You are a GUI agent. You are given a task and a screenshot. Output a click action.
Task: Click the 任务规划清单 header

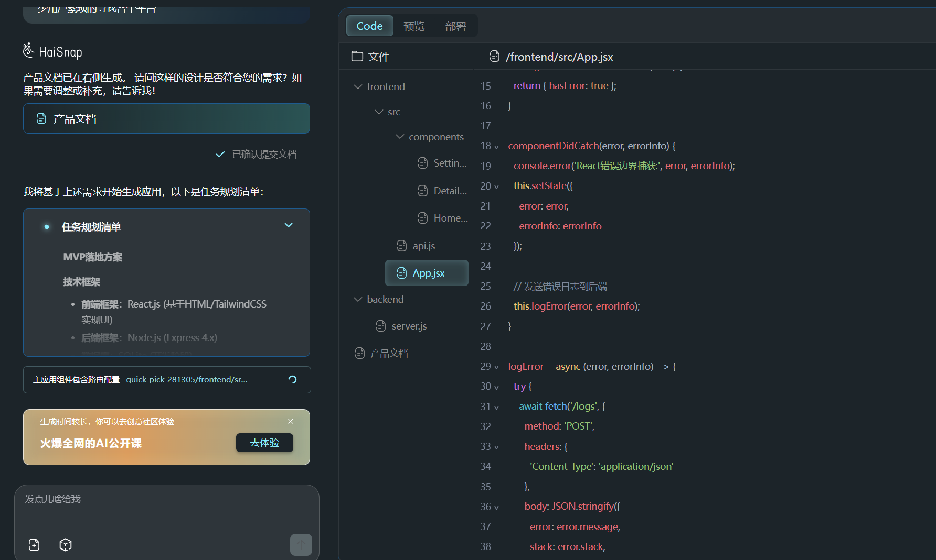pos(166,227)
